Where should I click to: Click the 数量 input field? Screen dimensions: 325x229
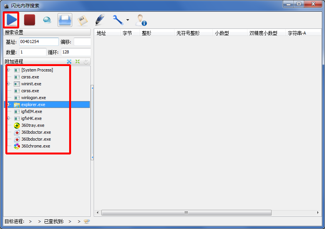point(33,52)
